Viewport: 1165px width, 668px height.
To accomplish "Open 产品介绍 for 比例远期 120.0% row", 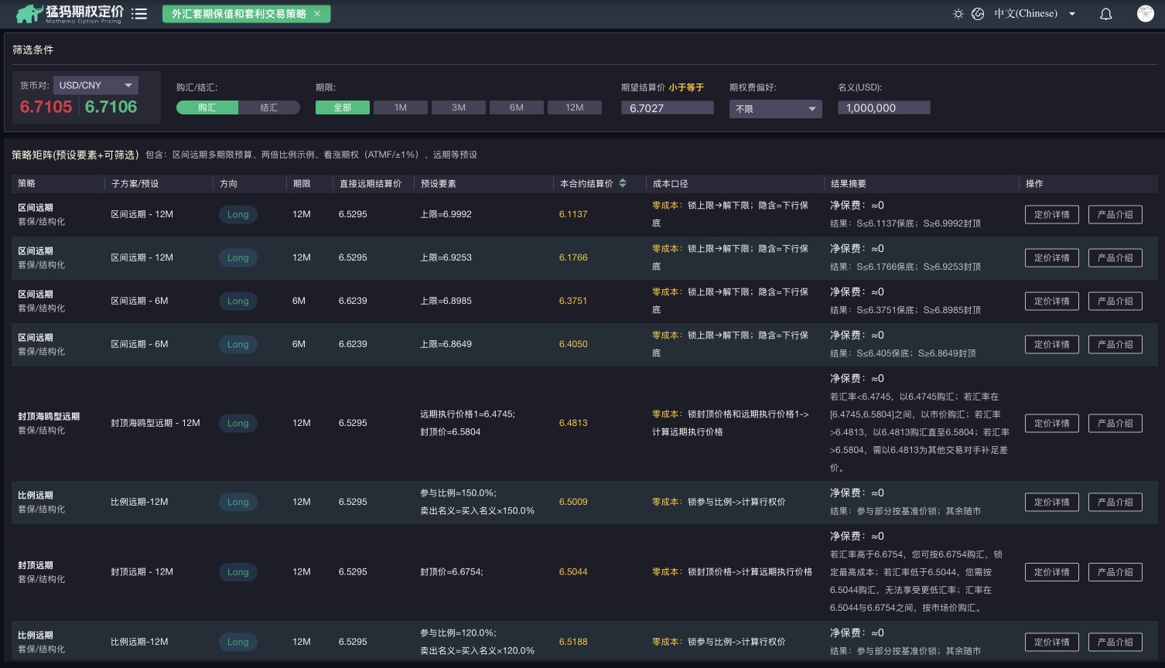I will 1115,642.
